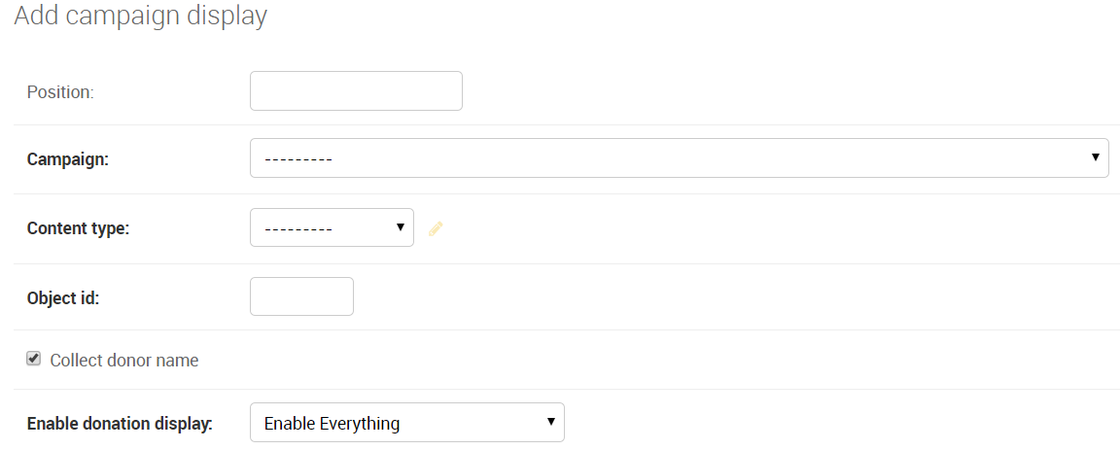
Task: Open the Content type select box
Action: pos(332,227)
